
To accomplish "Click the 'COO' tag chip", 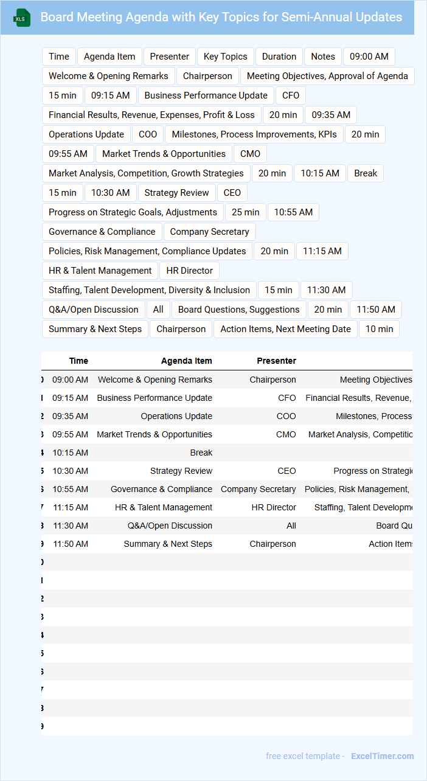I will click(x=148, y=134).
